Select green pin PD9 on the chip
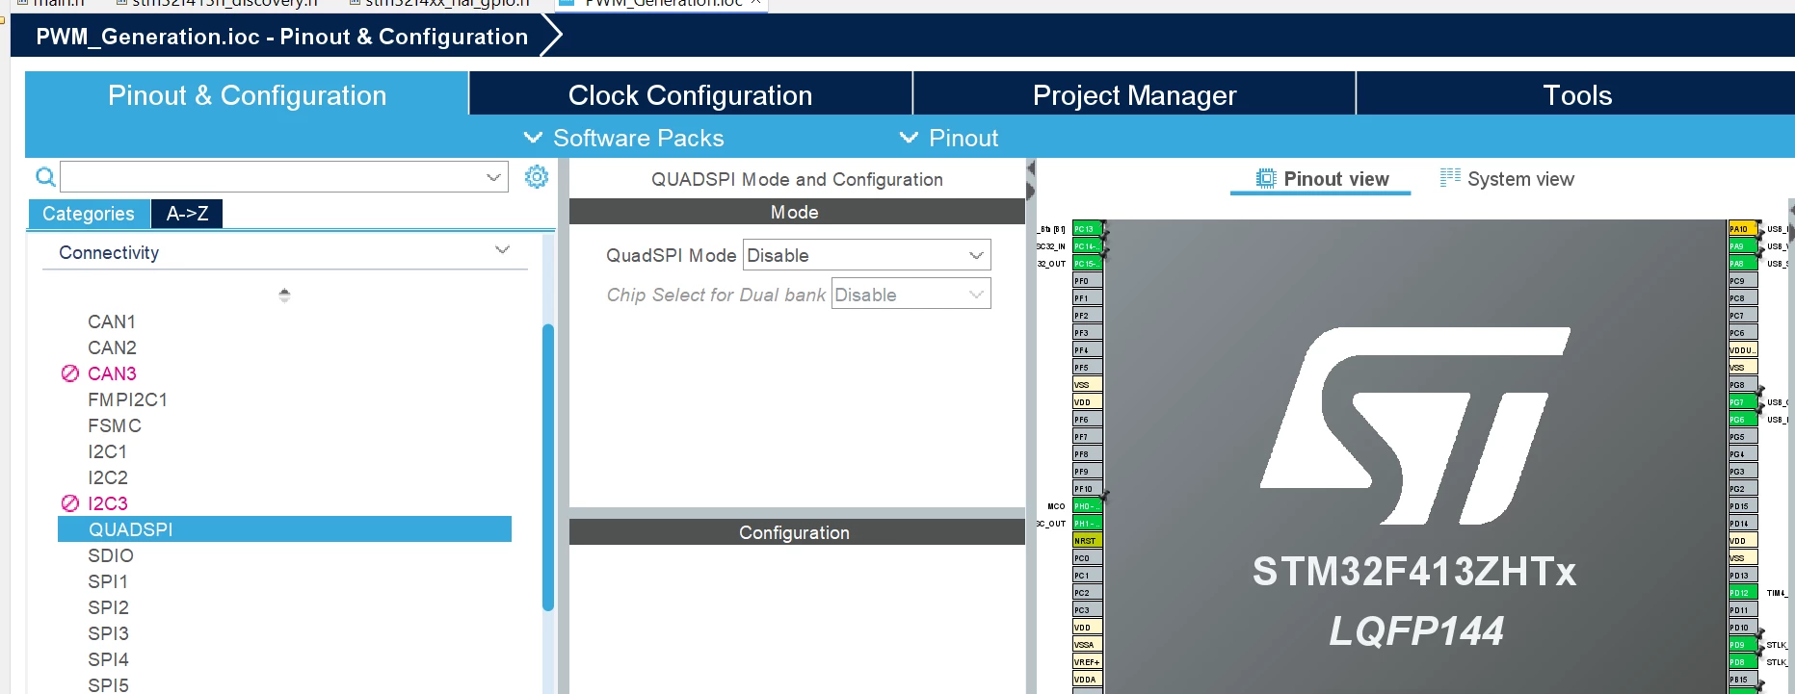Viewport: 1795px width, 694px height. click(1743, 645)
